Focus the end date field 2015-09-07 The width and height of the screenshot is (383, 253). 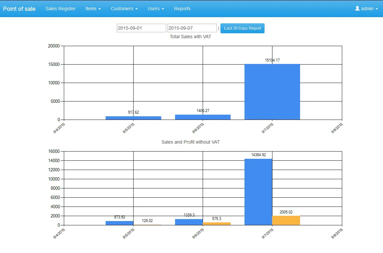192,28
